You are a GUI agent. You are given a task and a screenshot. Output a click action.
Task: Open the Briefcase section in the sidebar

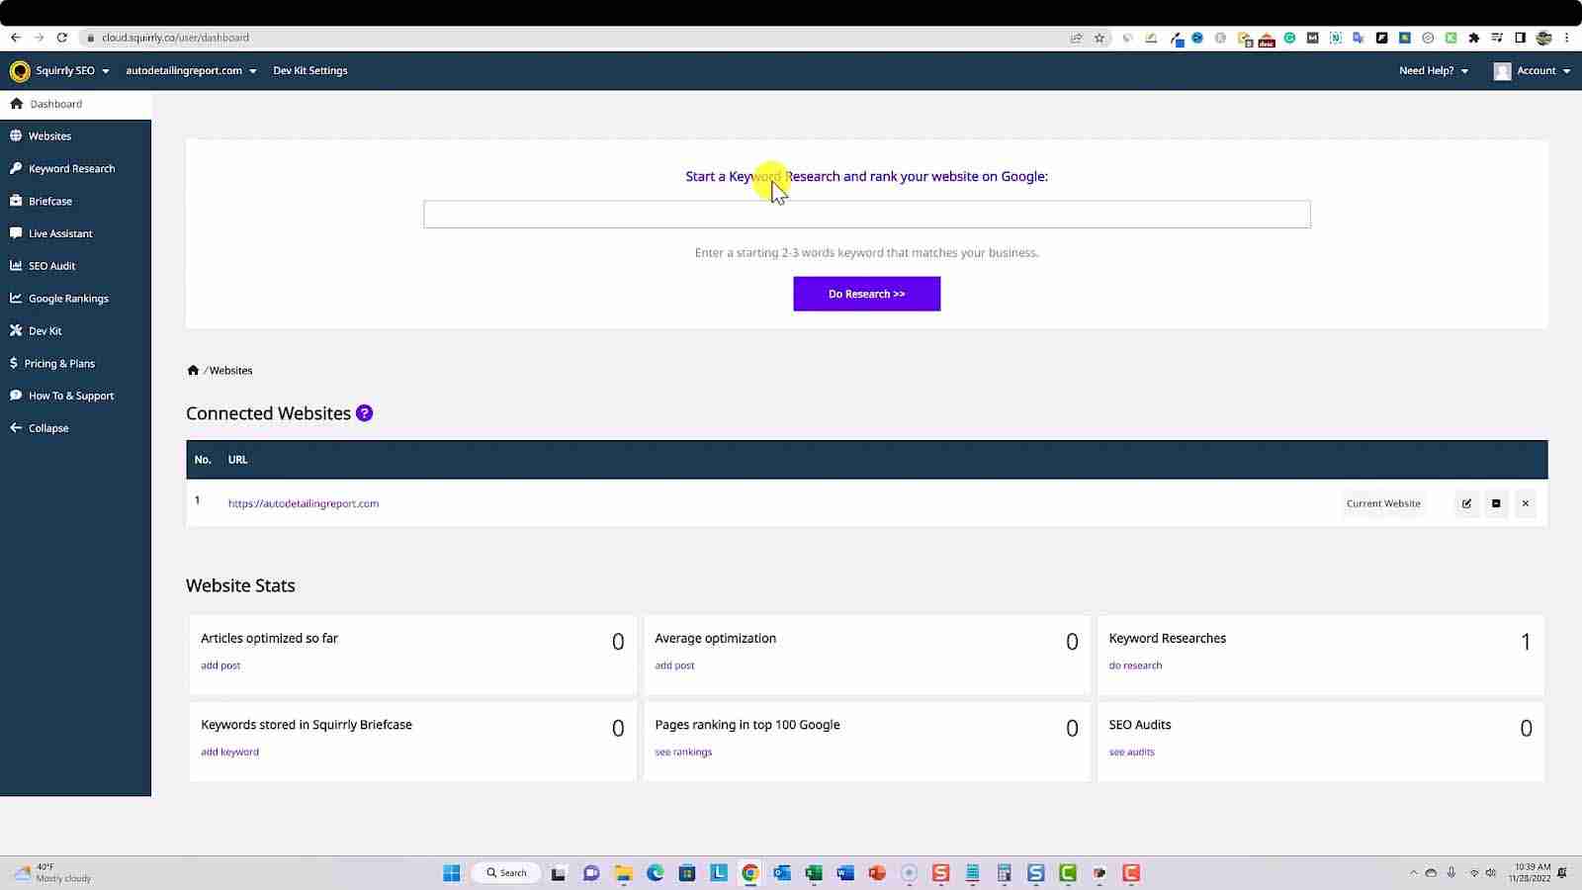point(49,201)
